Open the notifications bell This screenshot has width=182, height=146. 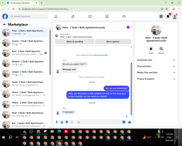pyautogui.click(x=168, y=16)
